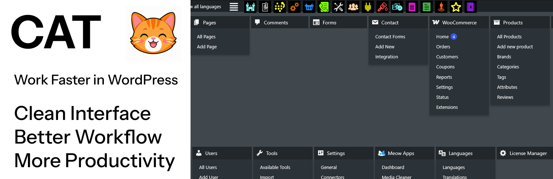
Task: Open the Pages menu header
Action: pos(220,22)
